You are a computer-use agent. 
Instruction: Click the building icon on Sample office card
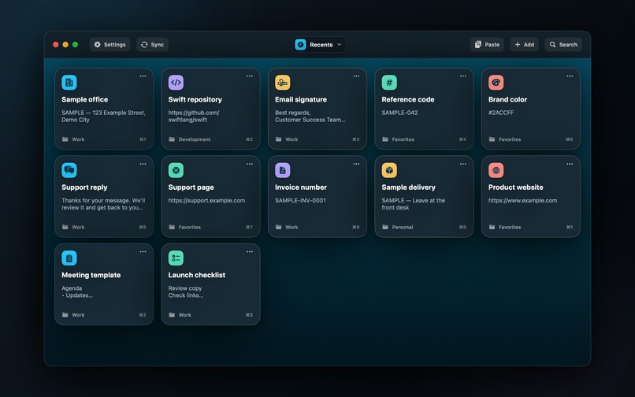point(69,83)
